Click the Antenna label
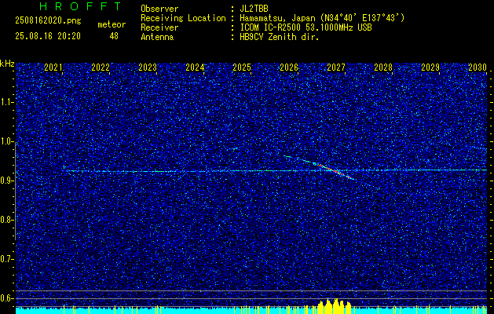The width and height of the screenshot is (494, 314). (157, 37)
